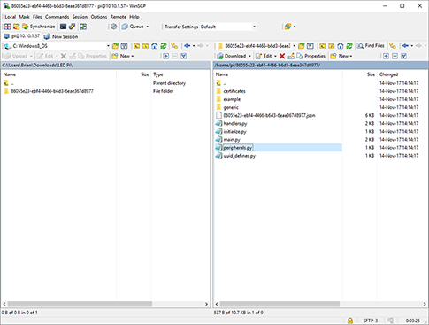Click the session color globe icon
The width and height of the screenshot is (429, 325).
point(287,27)
